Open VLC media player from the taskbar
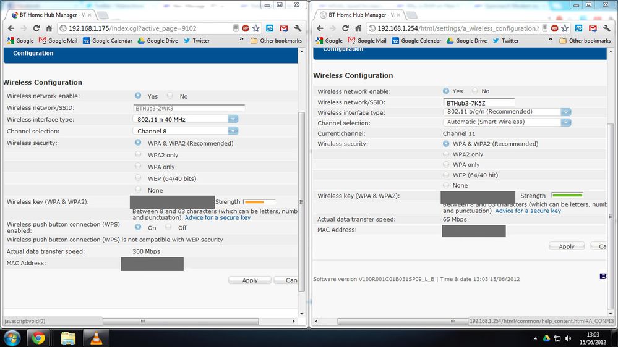 pos(96,338)
